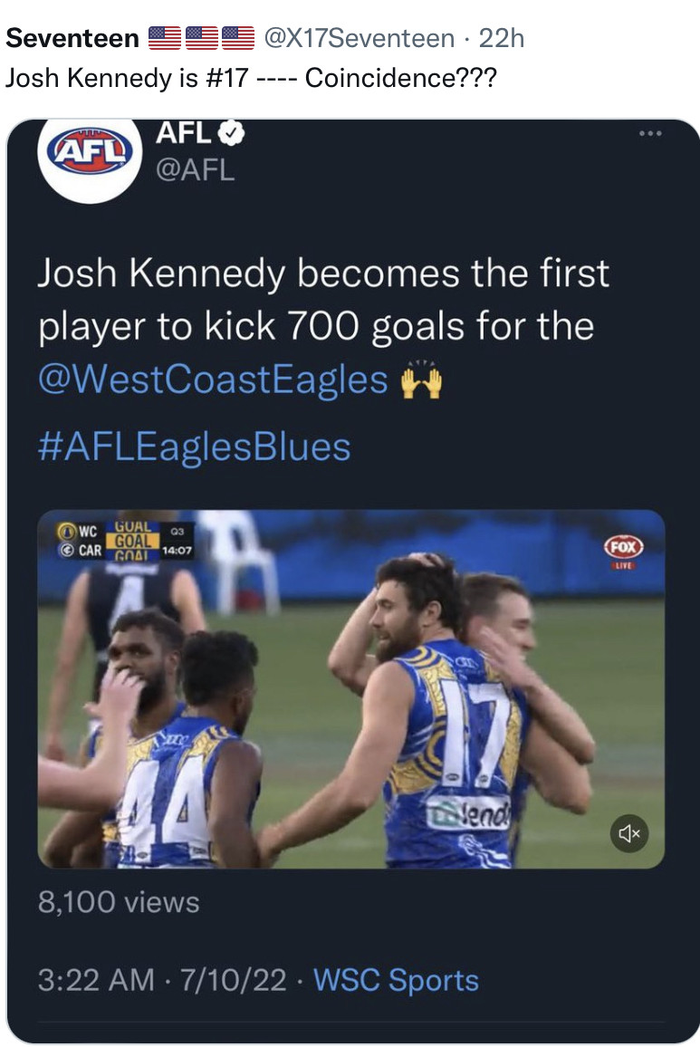Click the raised hands emoji

(x=421, y=381)
